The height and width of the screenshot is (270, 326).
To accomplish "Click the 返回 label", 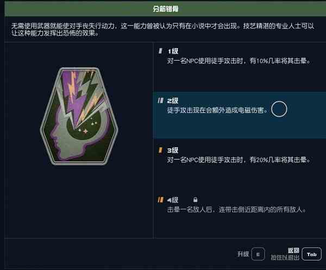I will [x=293, y=250].
